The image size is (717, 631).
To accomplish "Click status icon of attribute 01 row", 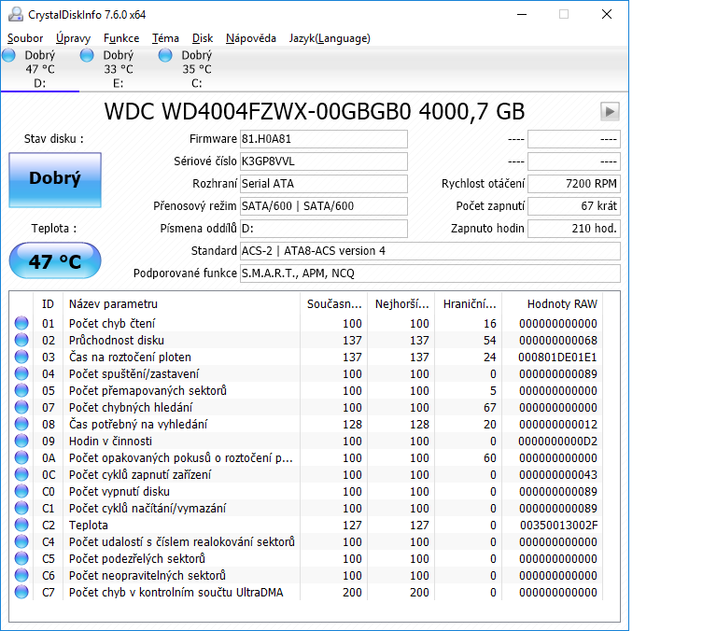I will 21,323.
